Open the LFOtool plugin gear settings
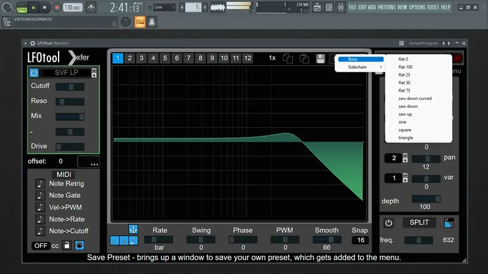488x274 pixels. click(x=32, y=43)
